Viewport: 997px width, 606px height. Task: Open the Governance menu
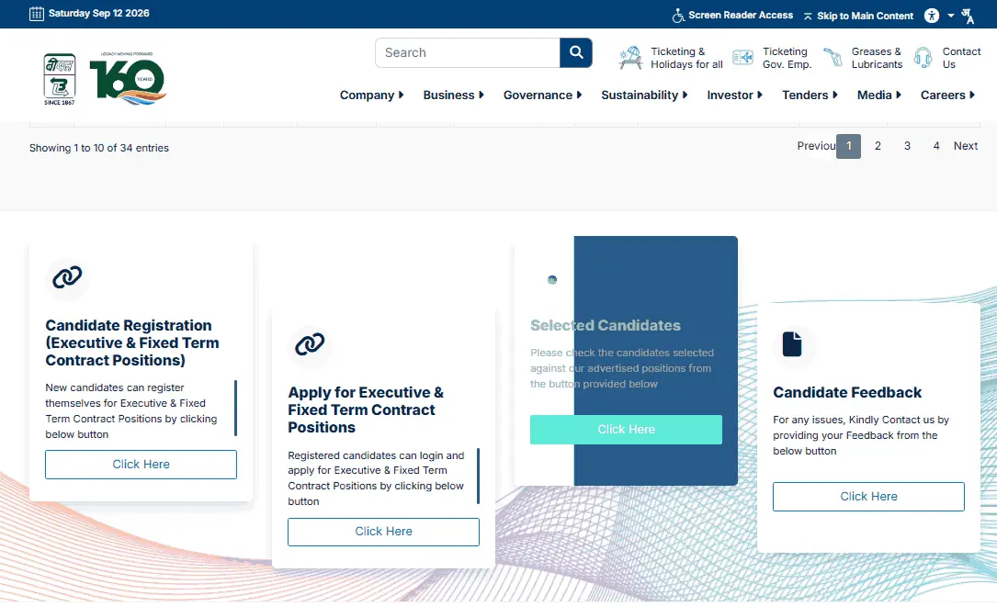[x=538, y=95]
